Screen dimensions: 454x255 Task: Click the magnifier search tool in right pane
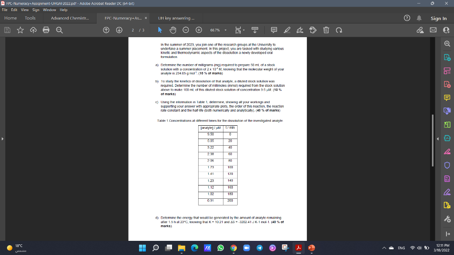[x=447, y=44]
